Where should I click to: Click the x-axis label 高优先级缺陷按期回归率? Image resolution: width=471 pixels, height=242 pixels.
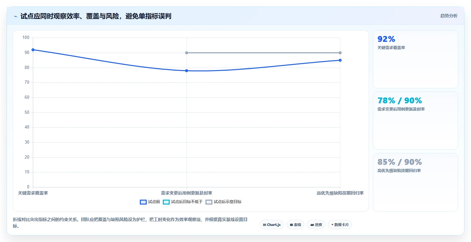(x=340, y=193)
